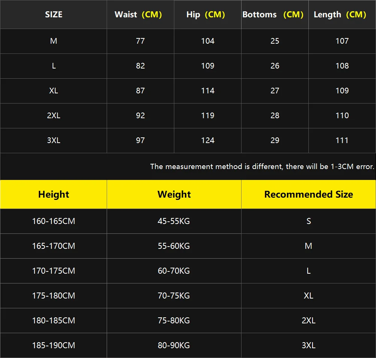Click the Hip (CM) header
The width and height of the screenshot is (376, 358).
206,14
